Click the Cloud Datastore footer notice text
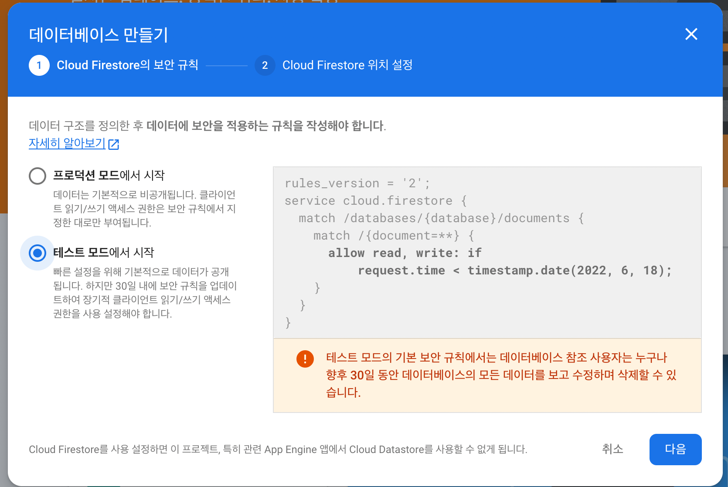This screenshot has height=487, width=728. (278, 449)
